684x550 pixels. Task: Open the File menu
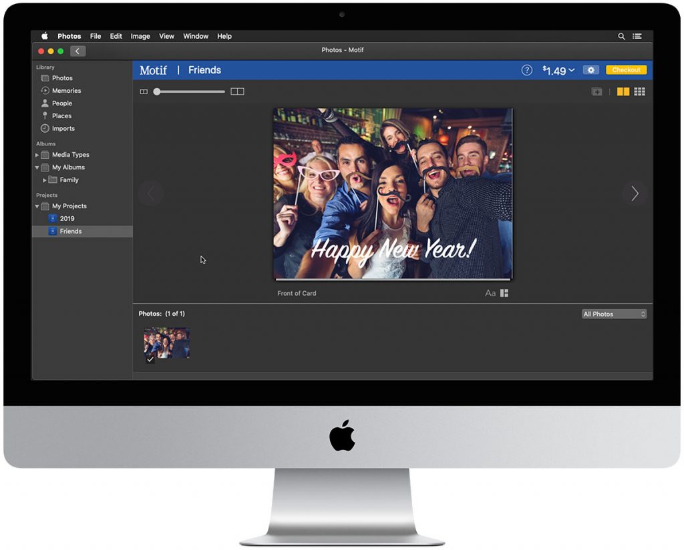coord(96,36)
